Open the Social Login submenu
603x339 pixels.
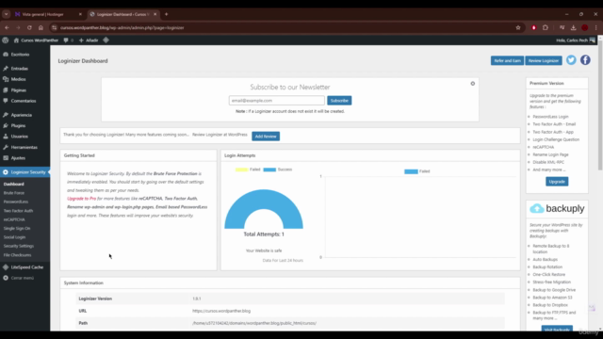[14, 237]
